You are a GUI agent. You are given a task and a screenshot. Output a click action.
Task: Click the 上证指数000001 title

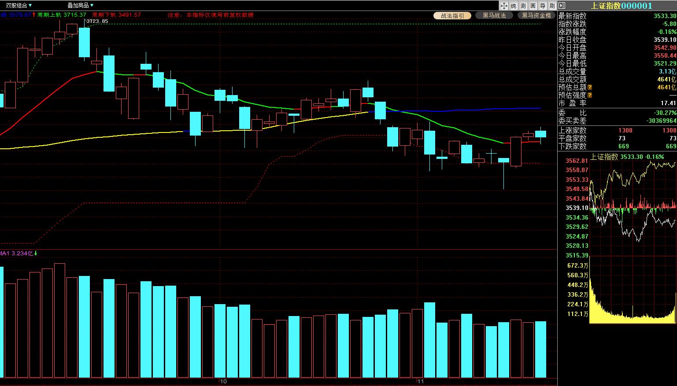pos(622,6)
